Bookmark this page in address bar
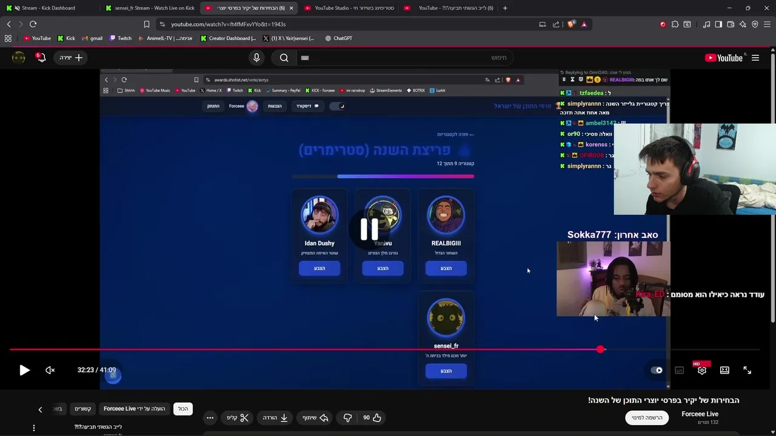776x436 pixels. [146, 24]
